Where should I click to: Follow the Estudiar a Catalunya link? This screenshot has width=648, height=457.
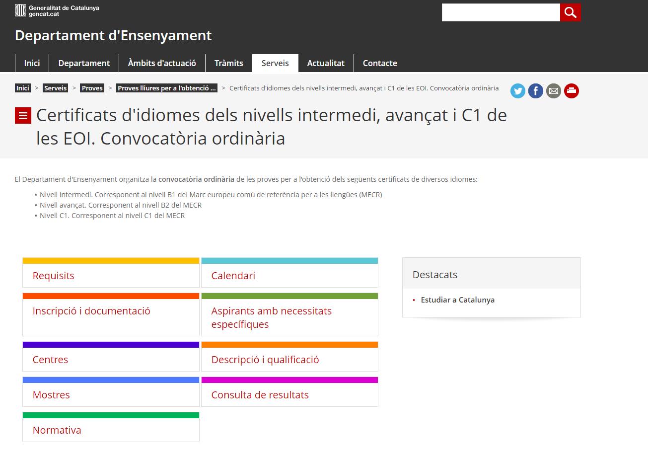[457, 300]
